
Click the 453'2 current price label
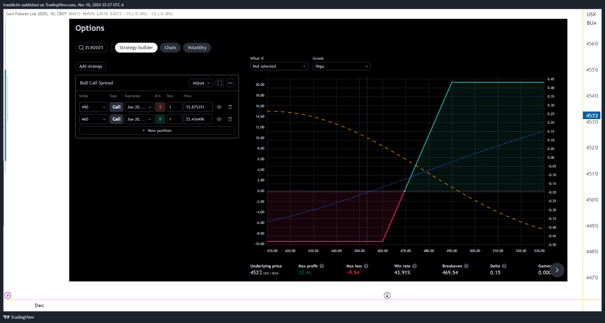point(592,115)
